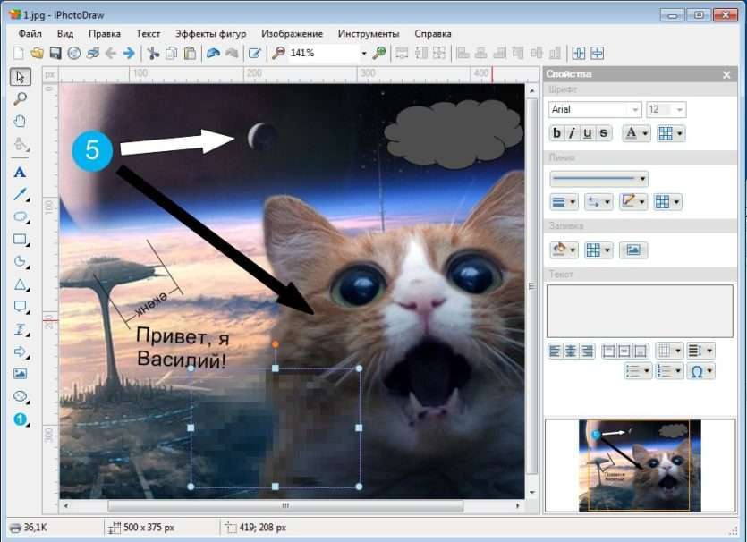Open the line thickness dropdown
747x542 pixels.
pyautogui.click(x=564, y=202)
